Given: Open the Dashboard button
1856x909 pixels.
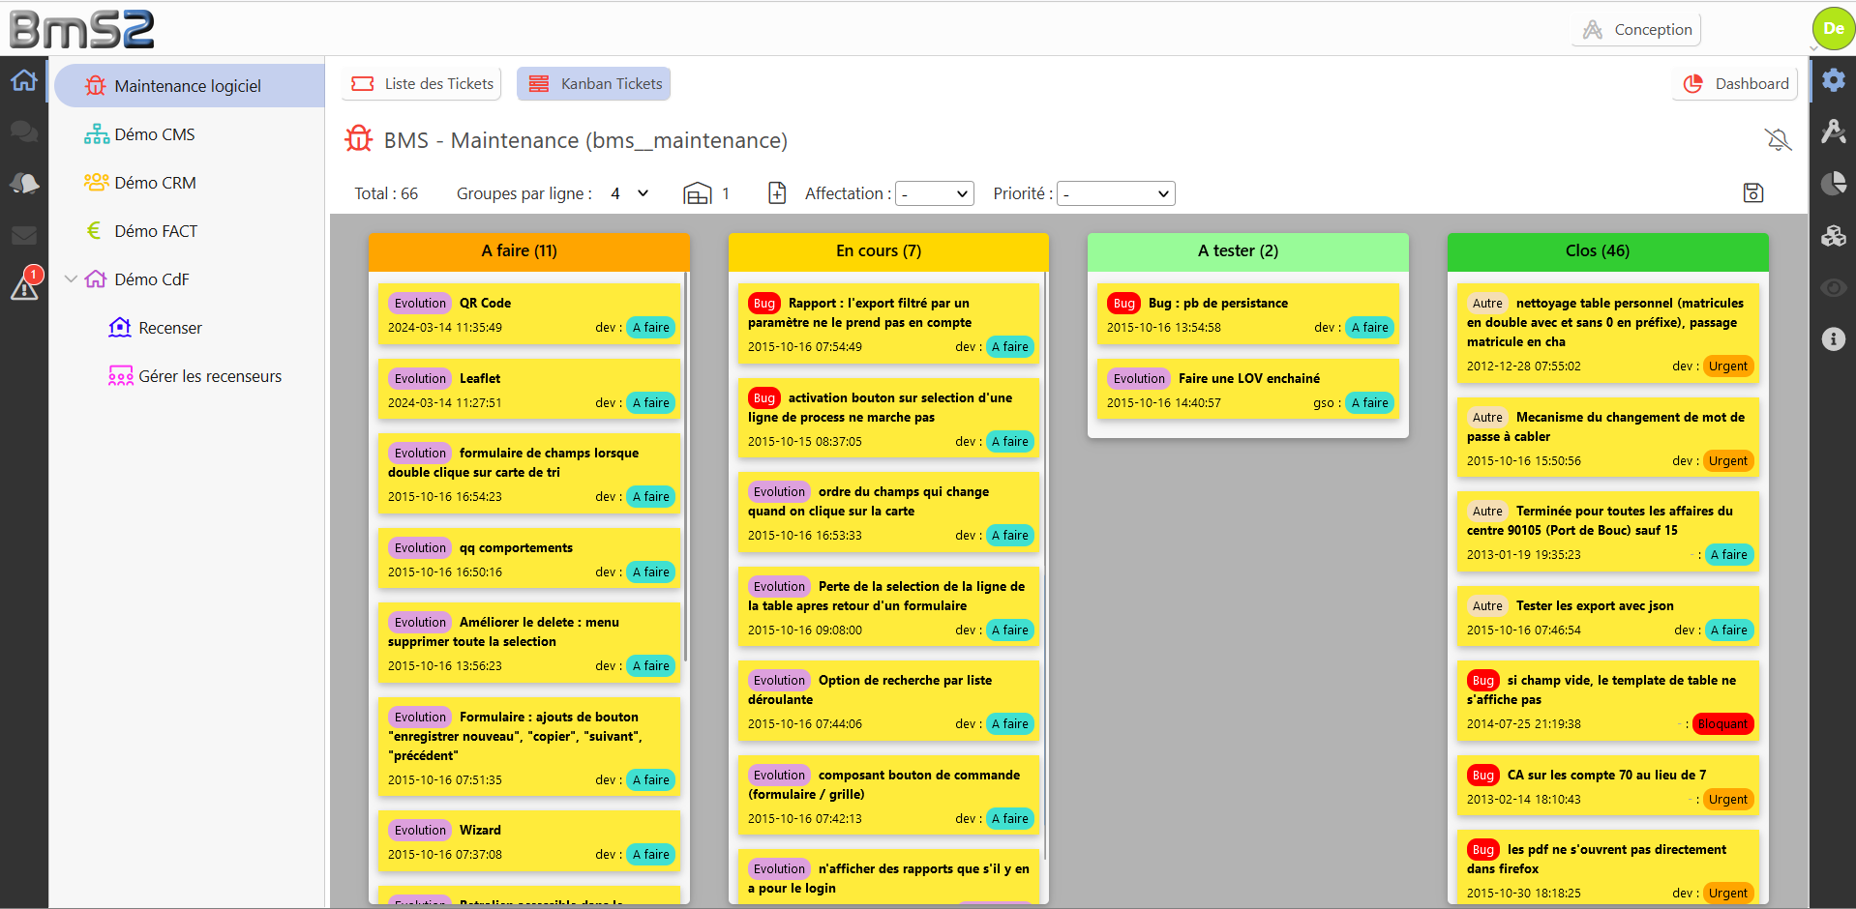Looking at the screenshot, I should coord(1736,84).
